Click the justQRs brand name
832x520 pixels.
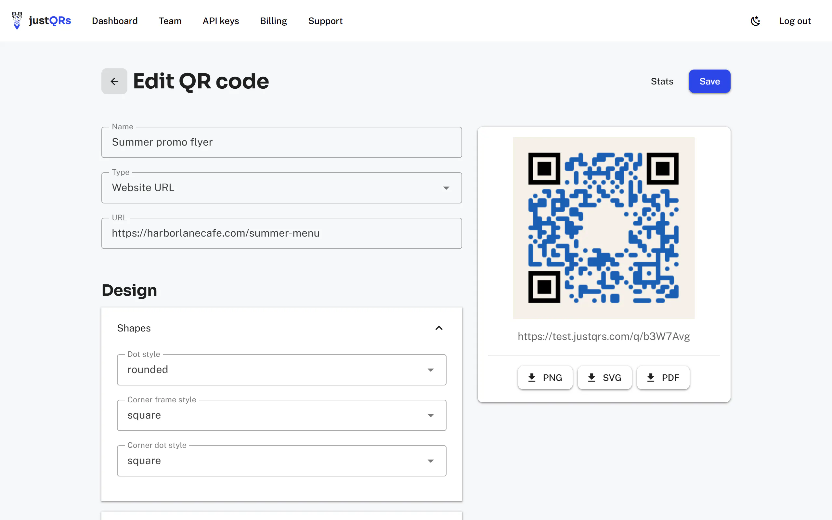(x=50, y=20)
